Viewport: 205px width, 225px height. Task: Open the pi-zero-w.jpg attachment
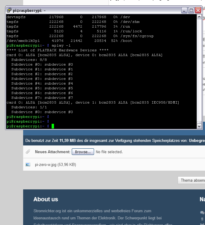coord(55,164)
